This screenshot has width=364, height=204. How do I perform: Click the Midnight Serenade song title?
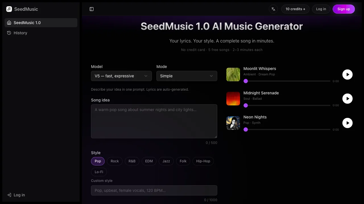click(x=261, y=93)
